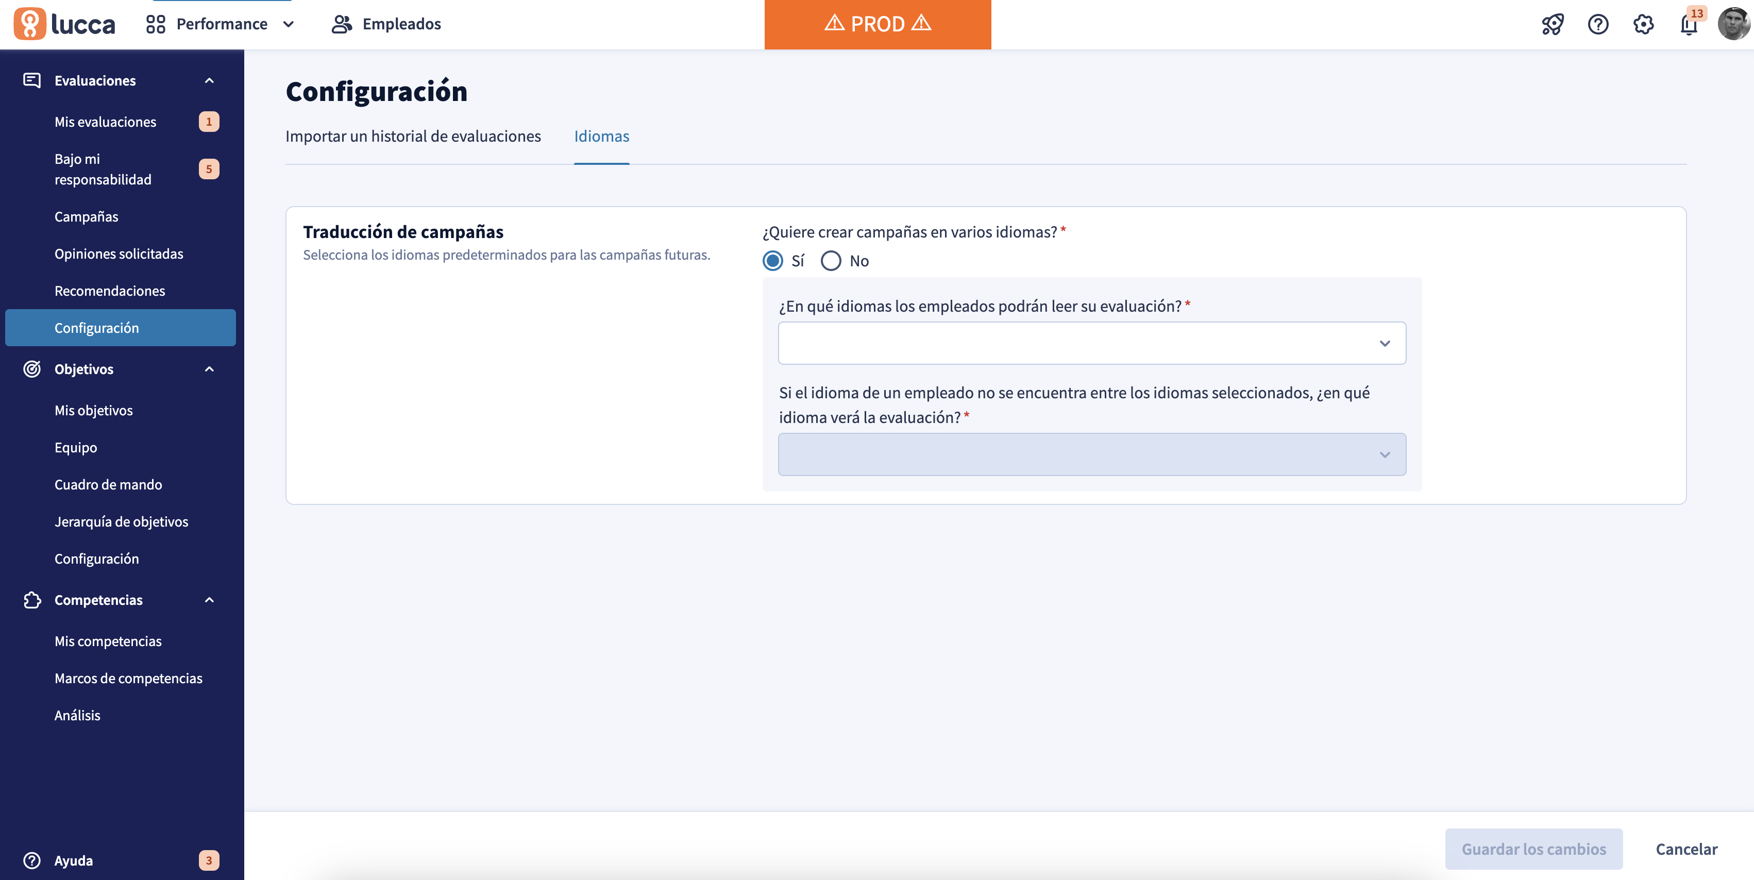Click the Empleados people icon
The width and height of the screenshot is (1754, 880).
[x=341, y=25]
